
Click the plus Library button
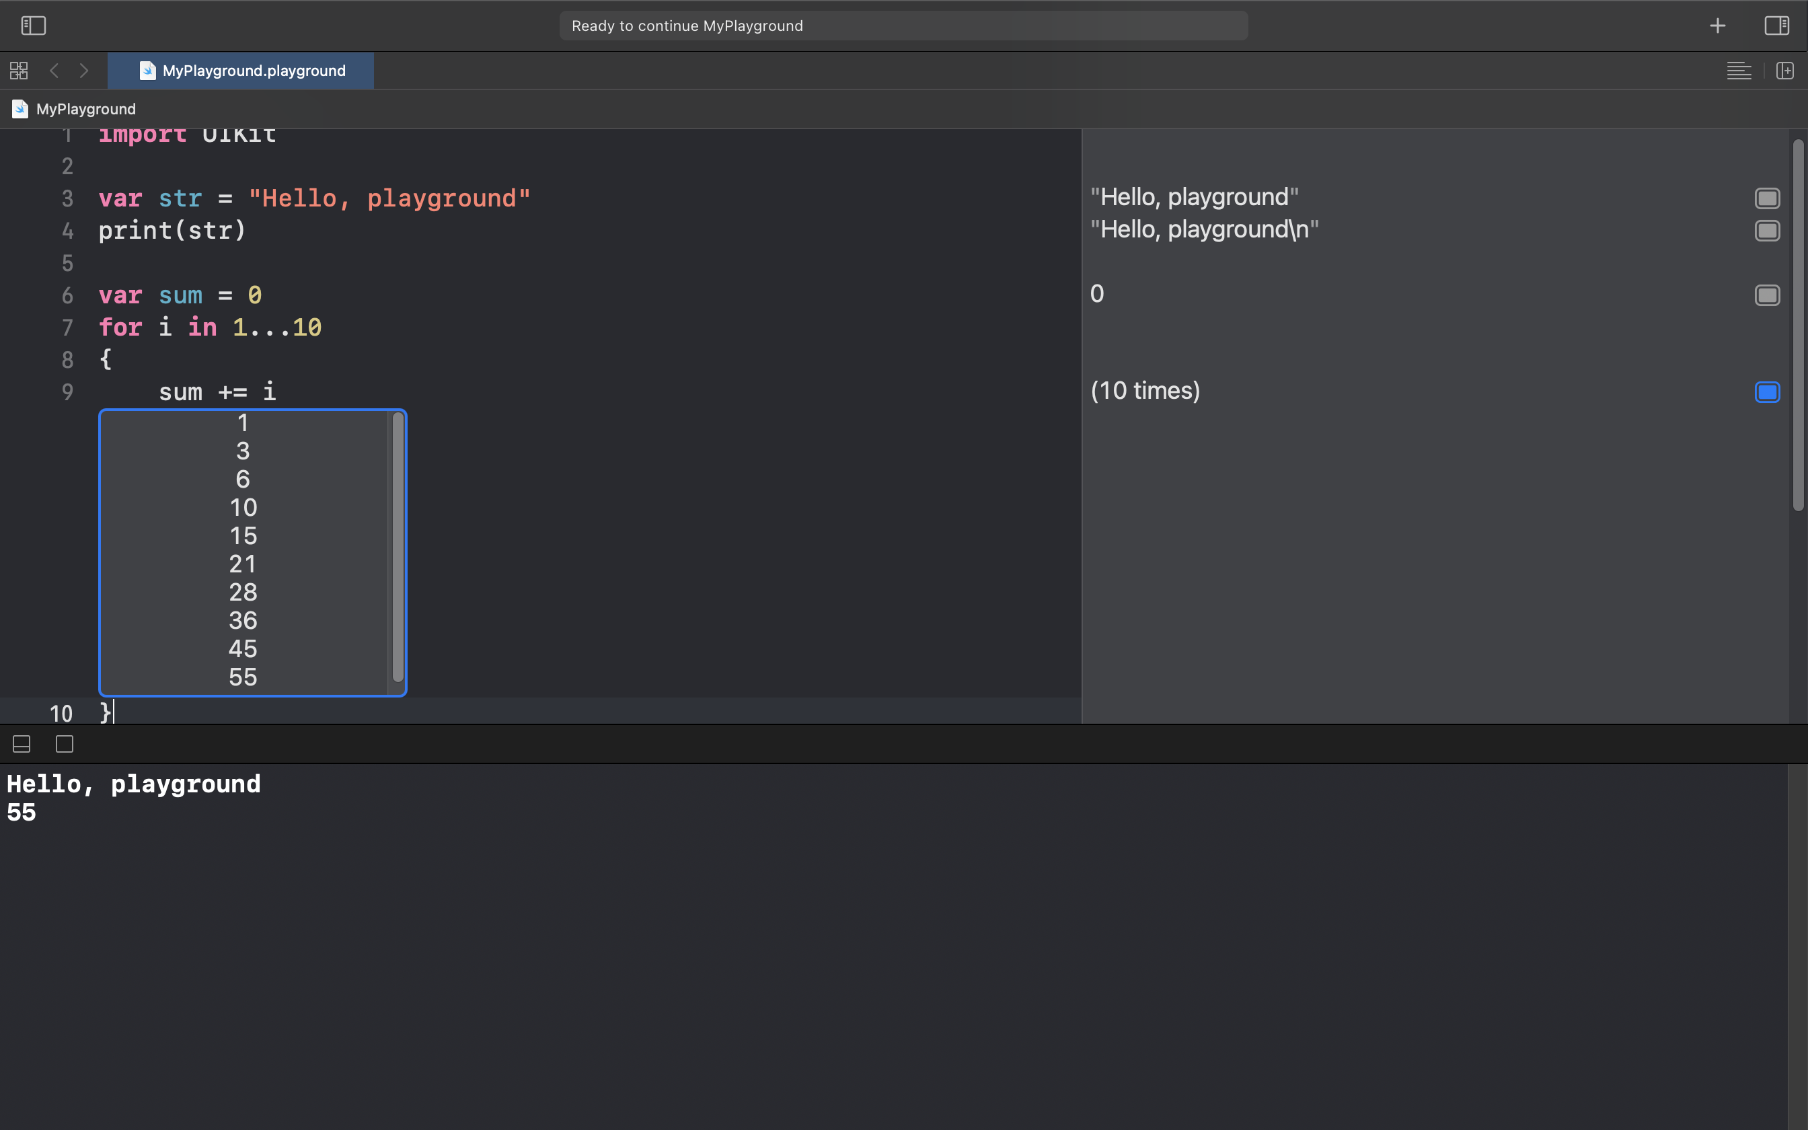1718,26
